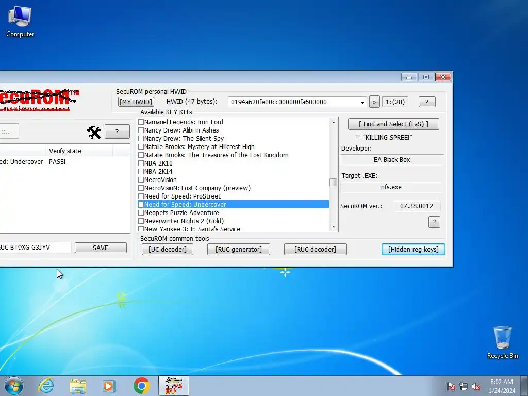
Task: Open the ? help beside the tools icon
Action: point(117,131)
